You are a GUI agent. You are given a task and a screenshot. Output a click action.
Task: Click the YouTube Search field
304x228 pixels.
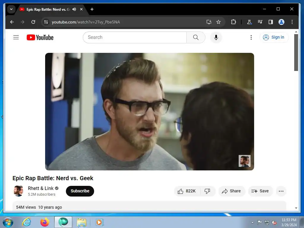[135, 37]
